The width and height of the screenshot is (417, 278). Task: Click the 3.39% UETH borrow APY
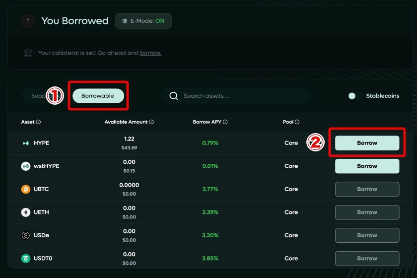pos(210,212)
